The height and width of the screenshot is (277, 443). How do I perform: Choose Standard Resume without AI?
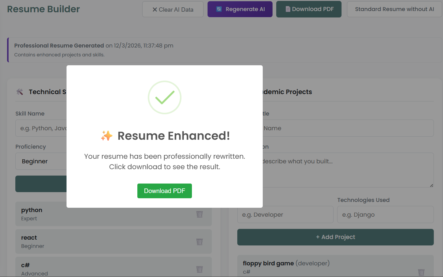(394, 9)
